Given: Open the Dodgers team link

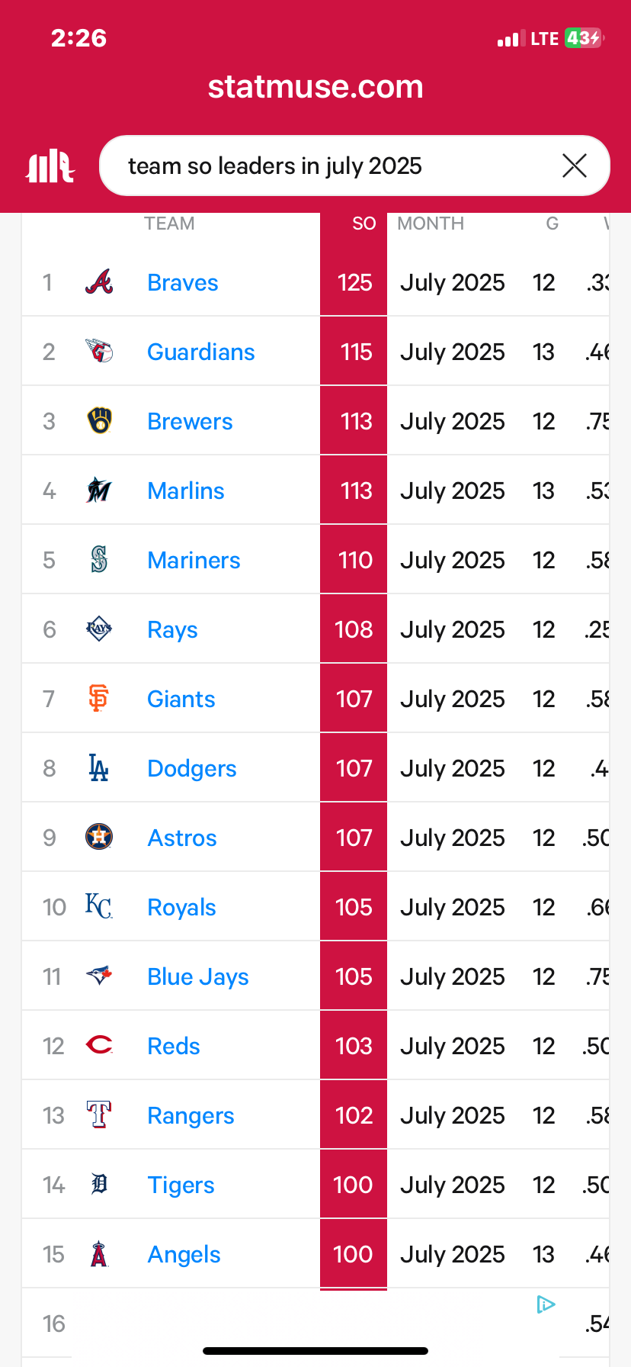Looking at the screenshot, I should click(192, 768).
